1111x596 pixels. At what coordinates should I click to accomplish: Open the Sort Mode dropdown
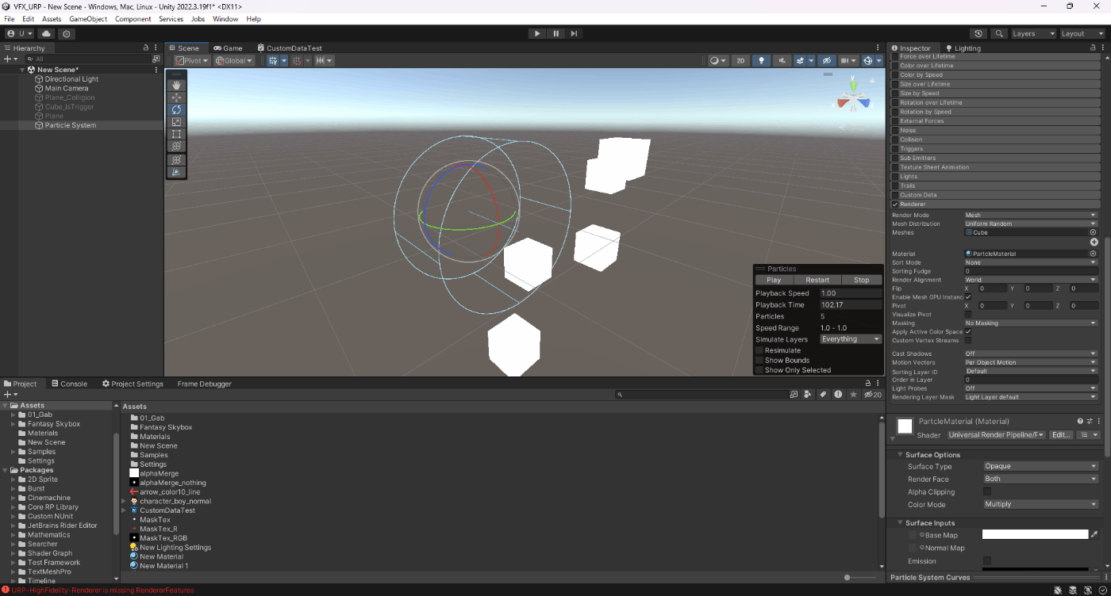pos(1031,262)
